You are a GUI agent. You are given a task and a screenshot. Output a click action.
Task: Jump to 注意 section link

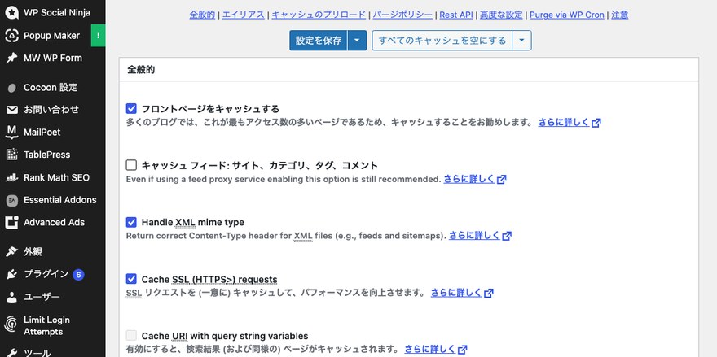619,15
